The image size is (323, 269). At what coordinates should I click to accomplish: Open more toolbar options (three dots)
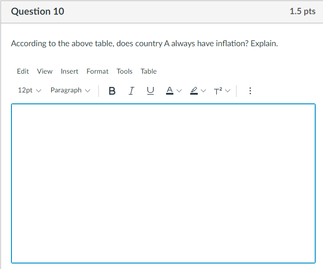[x=250, y=91]
